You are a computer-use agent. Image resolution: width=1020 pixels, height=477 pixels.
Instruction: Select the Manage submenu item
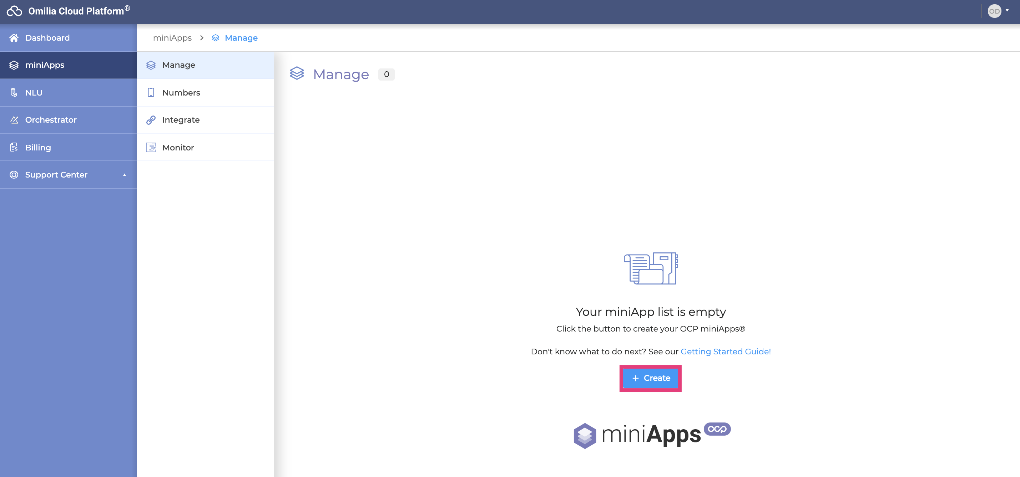[206, 65]
